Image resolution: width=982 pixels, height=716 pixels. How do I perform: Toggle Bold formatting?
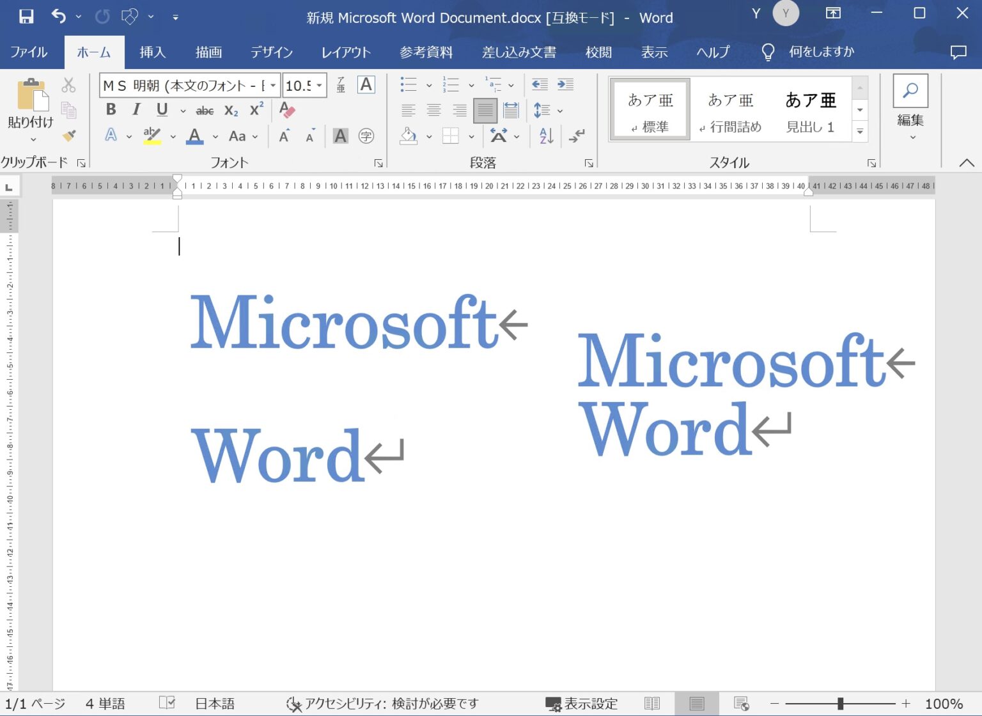click(111, 110)
